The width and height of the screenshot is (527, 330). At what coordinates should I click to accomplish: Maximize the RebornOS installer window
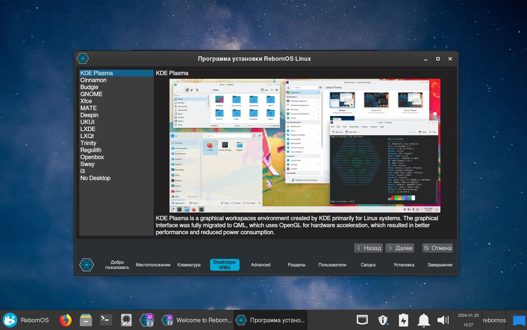pyautogui.click(x=438, y=59)
